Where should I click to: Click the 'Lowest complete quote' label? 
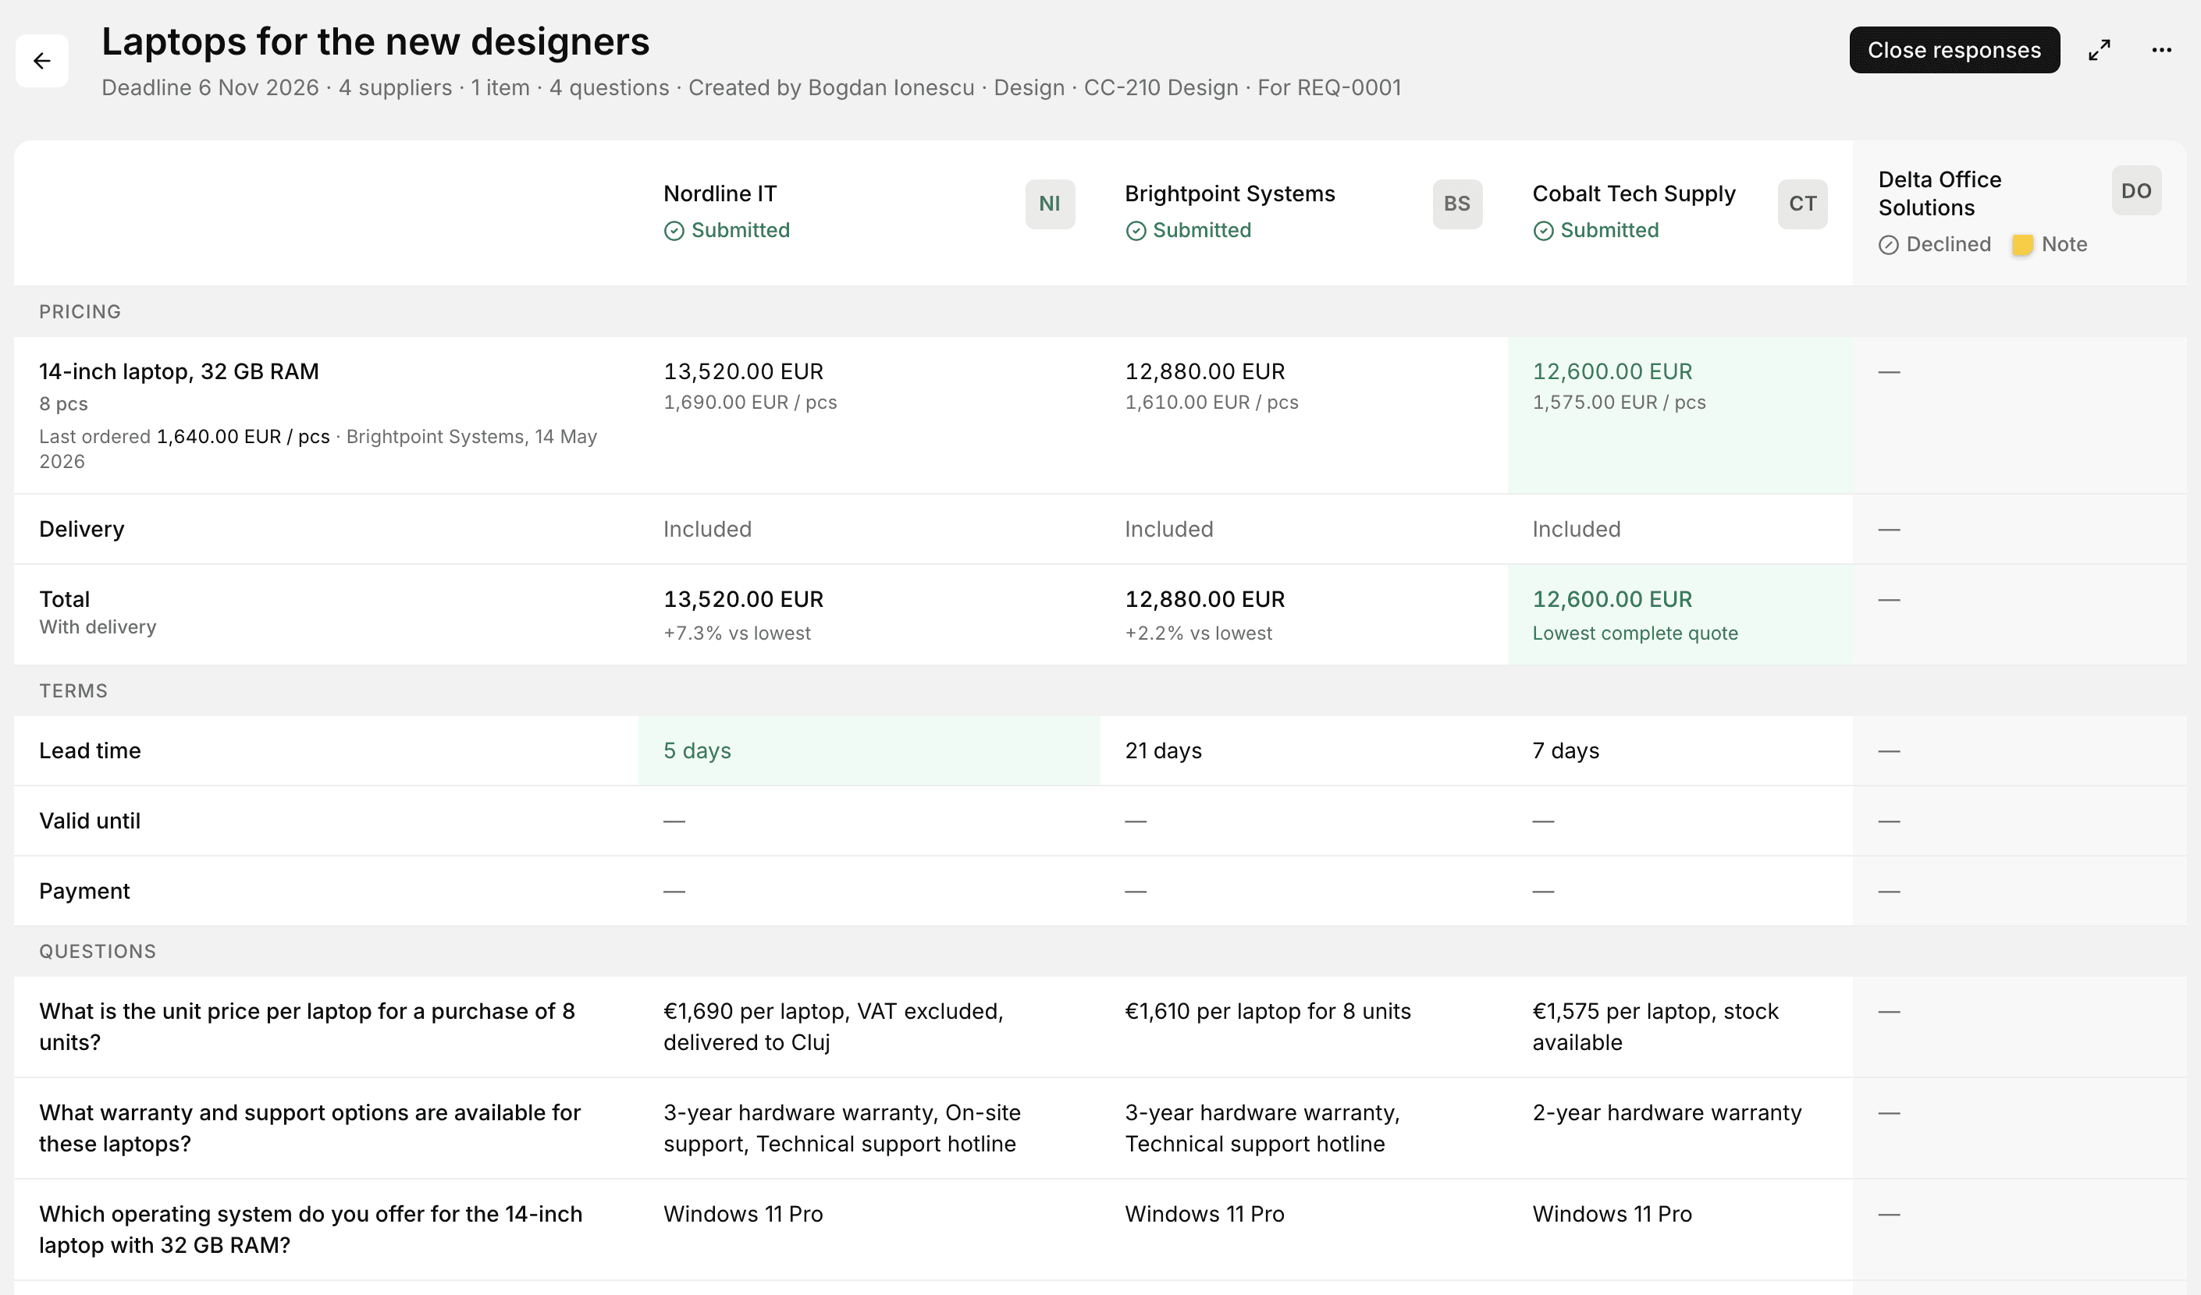point(1635,634)
